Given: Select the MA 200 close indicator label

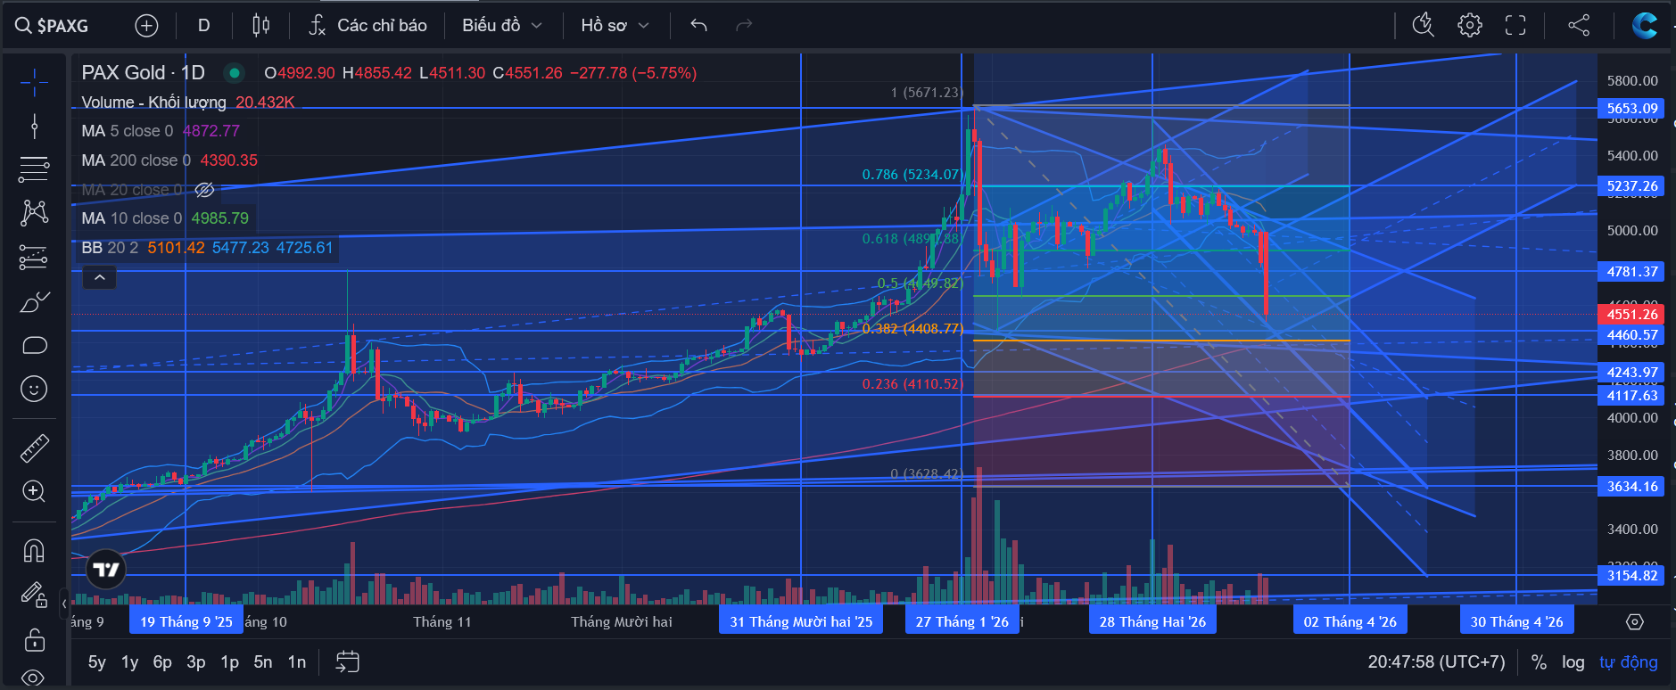Looking at the screenshot, I should pyautogui.click(x=136, y=160).
